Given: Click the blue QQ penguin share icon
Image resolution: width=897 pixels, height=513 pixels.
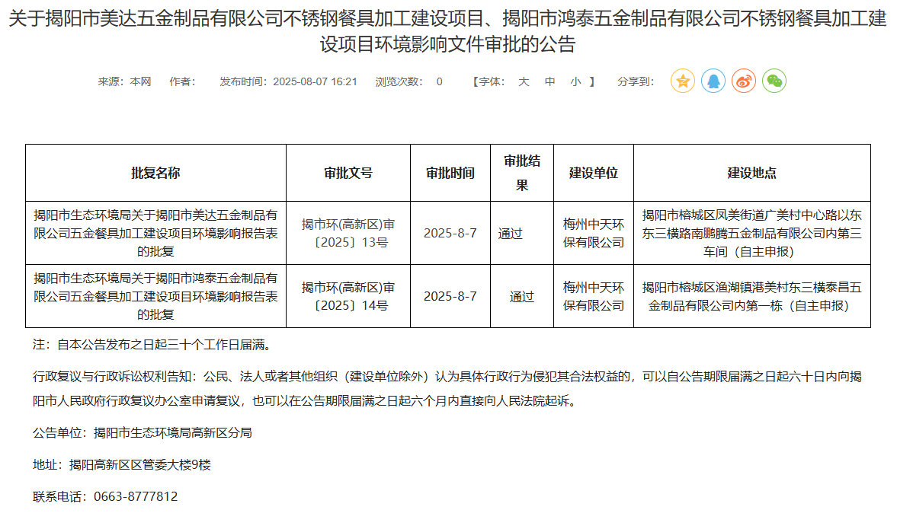Looking at the screenshot, I should click(x=713, y=81).
